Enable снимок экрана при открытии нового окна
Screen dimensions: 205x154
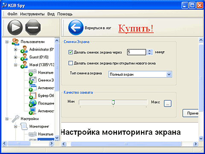tap(70, 63)
